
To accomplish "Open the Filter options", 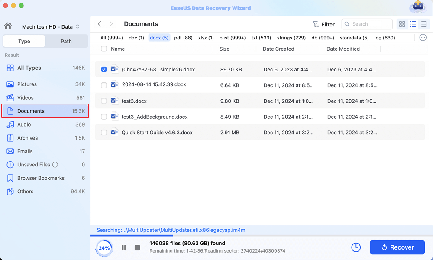I will pyautogui.click(x=323, y=24).
